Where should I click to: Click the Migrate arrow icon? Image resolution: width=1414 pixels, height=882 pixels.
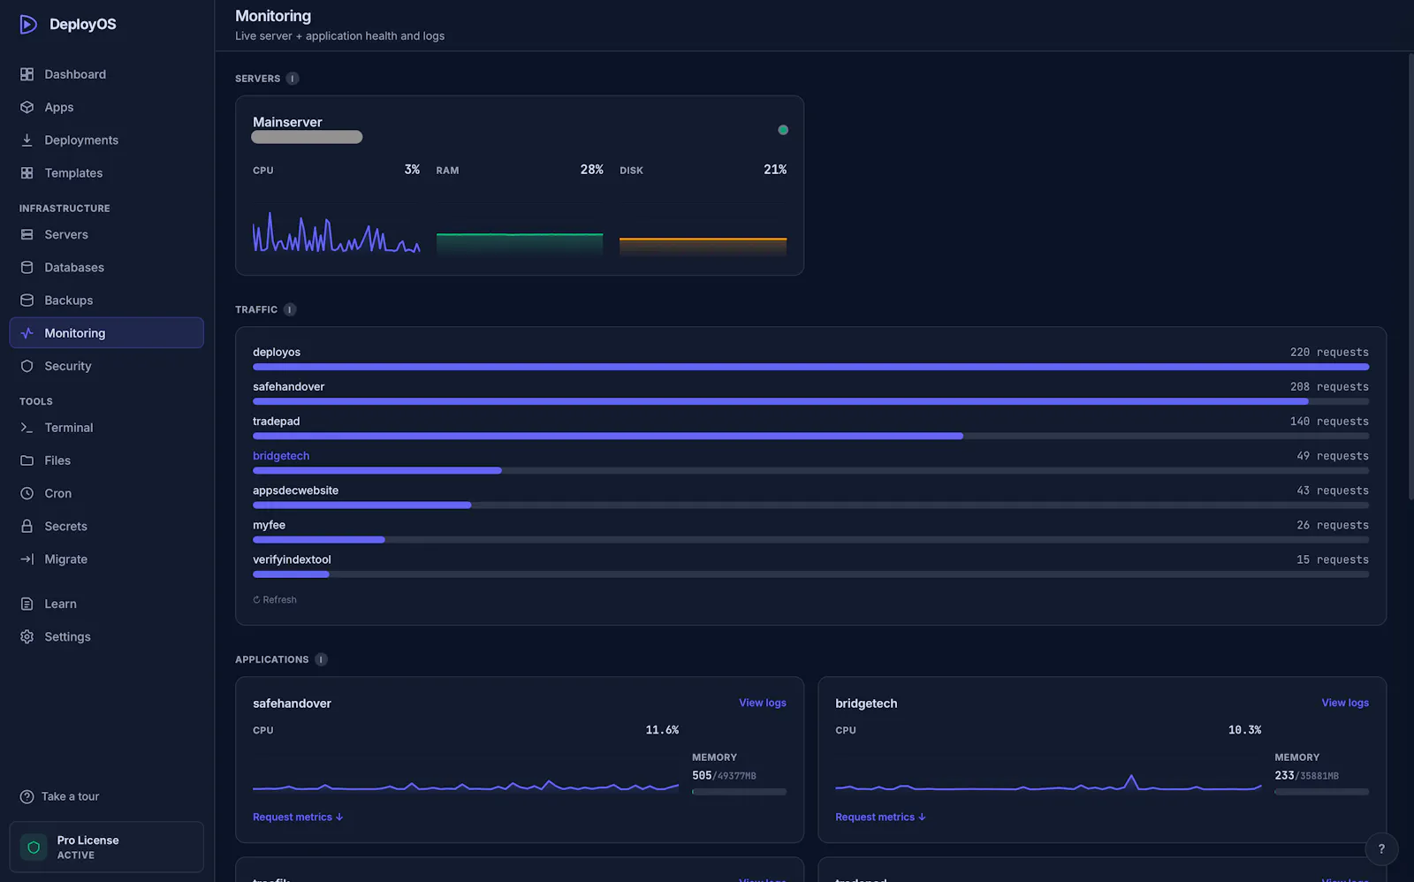(x=27, y=559)
